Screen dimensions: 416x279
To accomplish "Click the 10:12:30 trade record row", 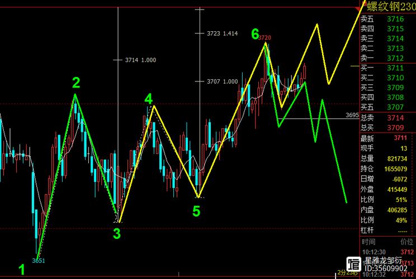I will coord(388,252).
